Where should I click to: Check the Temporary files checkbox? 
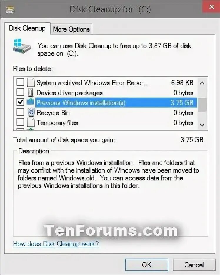[x=20, y=122]
